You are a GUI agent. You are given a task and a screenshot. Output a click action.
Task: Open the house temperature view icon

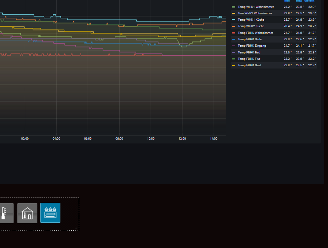pyautogui.click(x=27, y=213)
